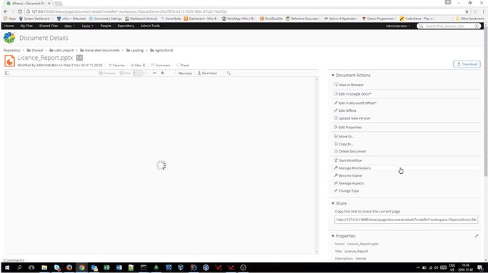Go to Previous page in previewer
This screenshot has height=273, width=488.
107,73
